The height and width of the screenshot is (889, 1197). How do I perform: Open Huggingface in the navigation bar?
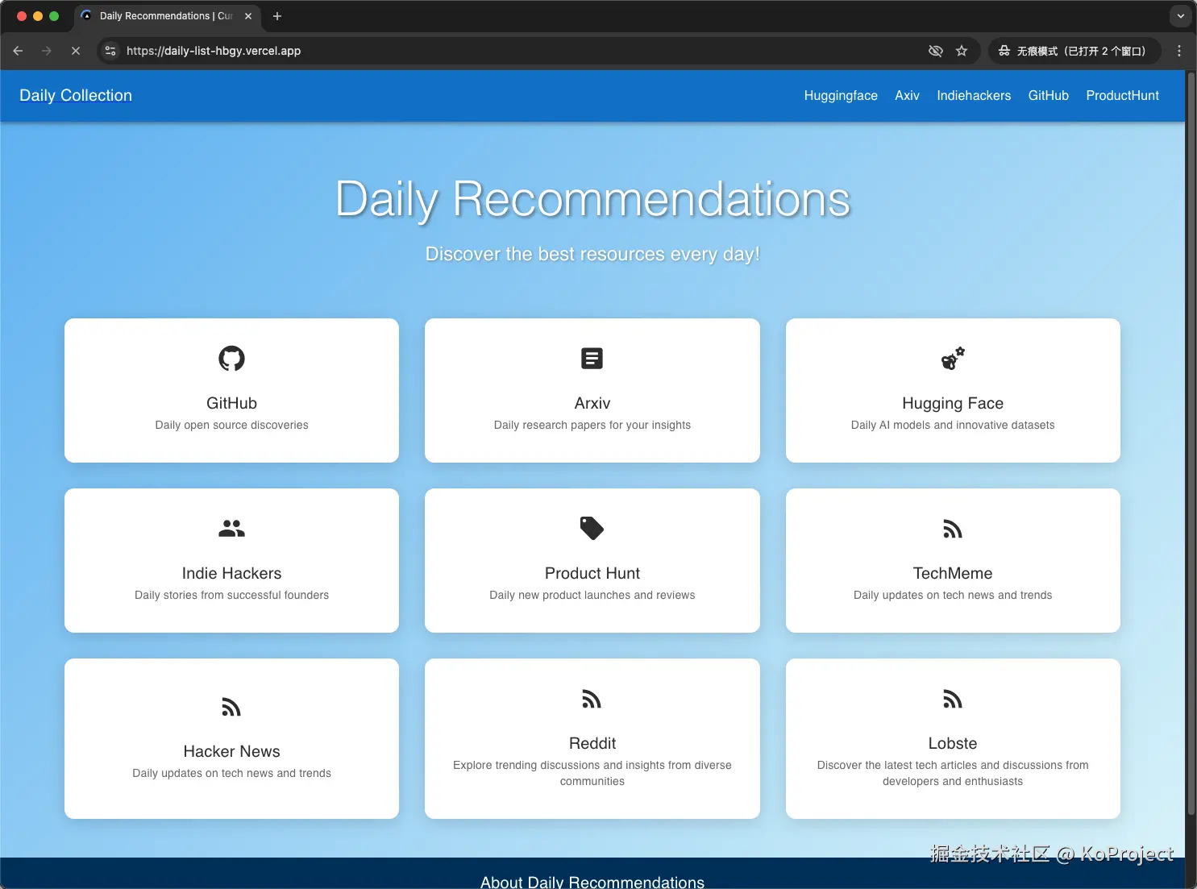coord(841,95)
